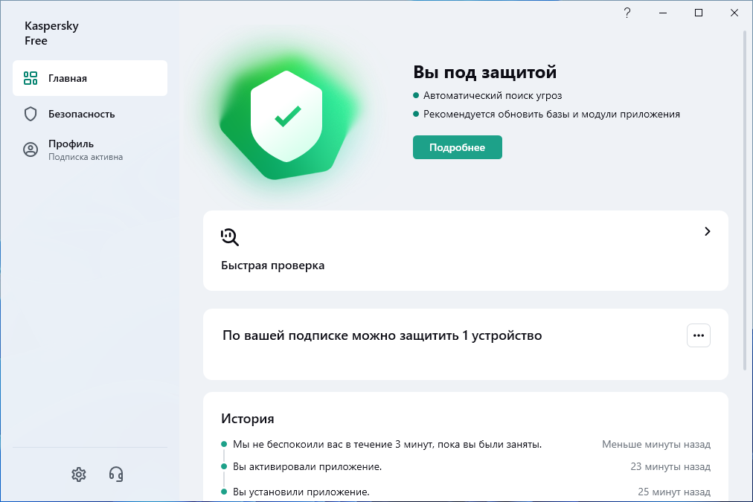The image size is (753, 502).
Task: Open the three-dots subscription menu
Action: tap(698, 335)
